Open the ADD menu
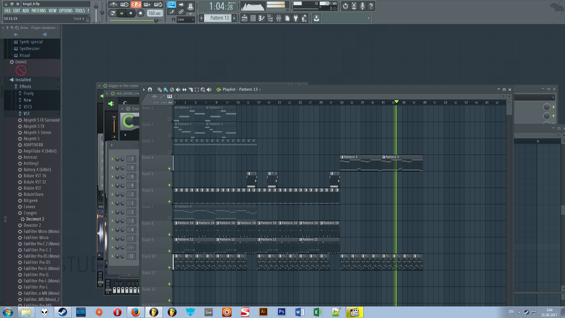The width and height of the screenshot is (565, 318). click(26, 11)
